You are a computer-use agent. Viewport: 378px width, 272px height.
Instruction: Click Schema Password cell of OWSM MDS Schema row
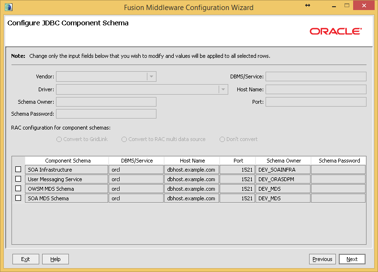tap(338, 189)
